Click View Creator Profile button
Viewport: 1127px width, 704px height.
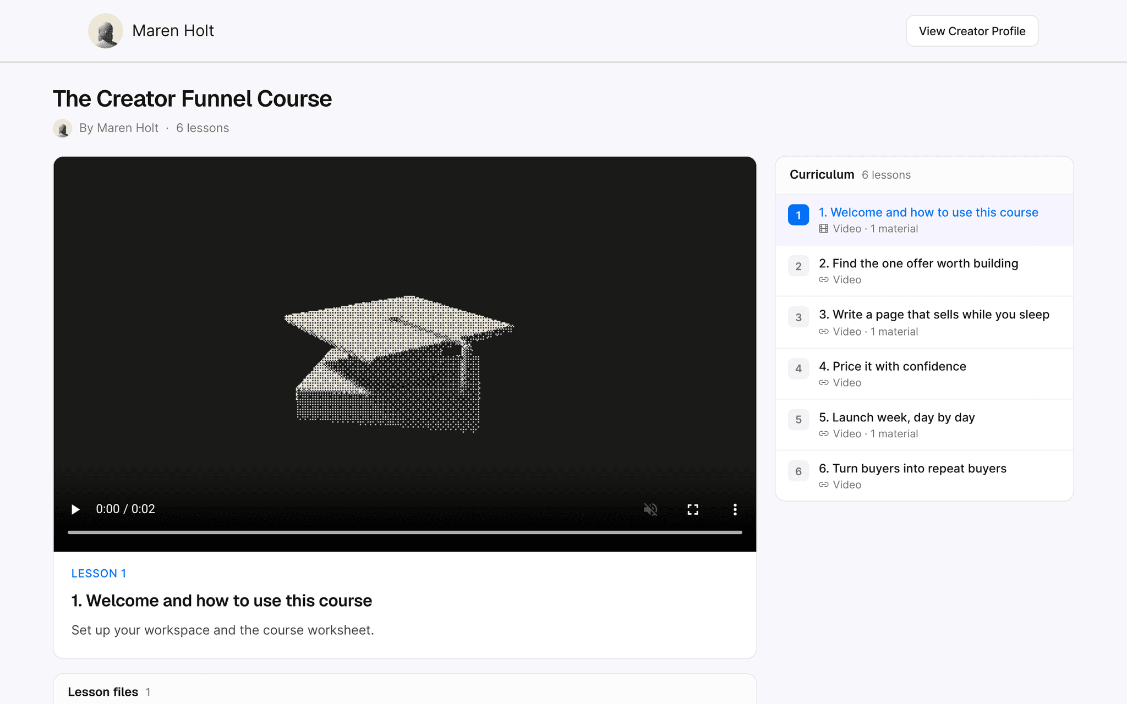pos(972,31)
